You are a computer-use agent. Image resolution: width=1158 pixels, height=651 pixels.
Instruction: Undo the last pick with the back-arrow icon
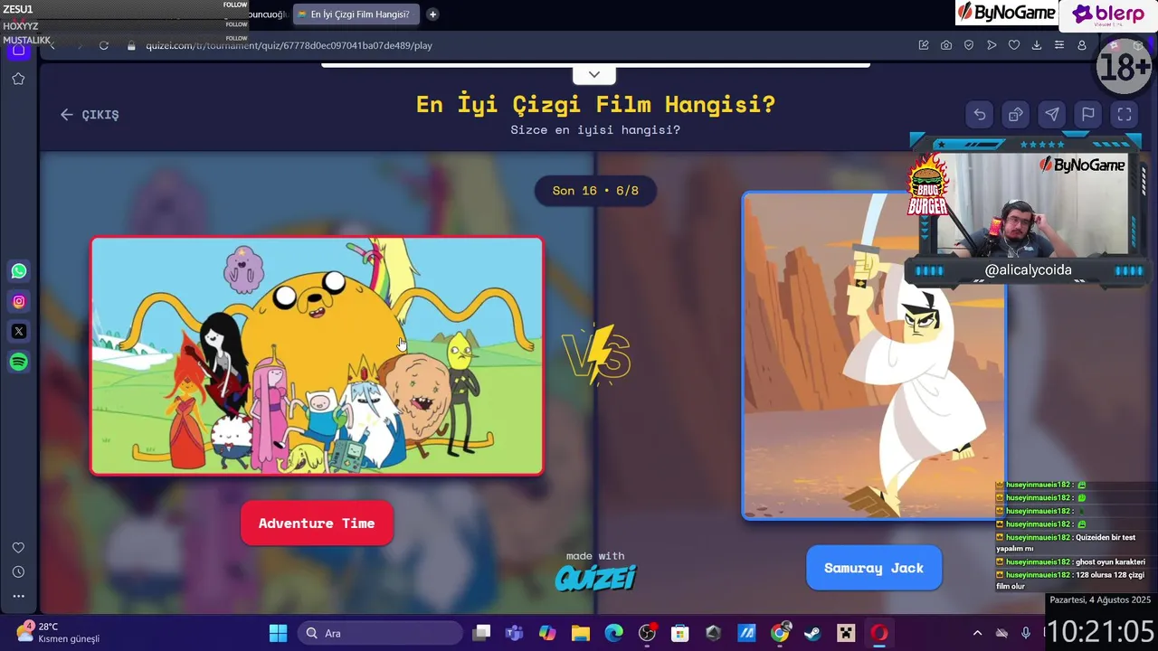coord(980,115)
